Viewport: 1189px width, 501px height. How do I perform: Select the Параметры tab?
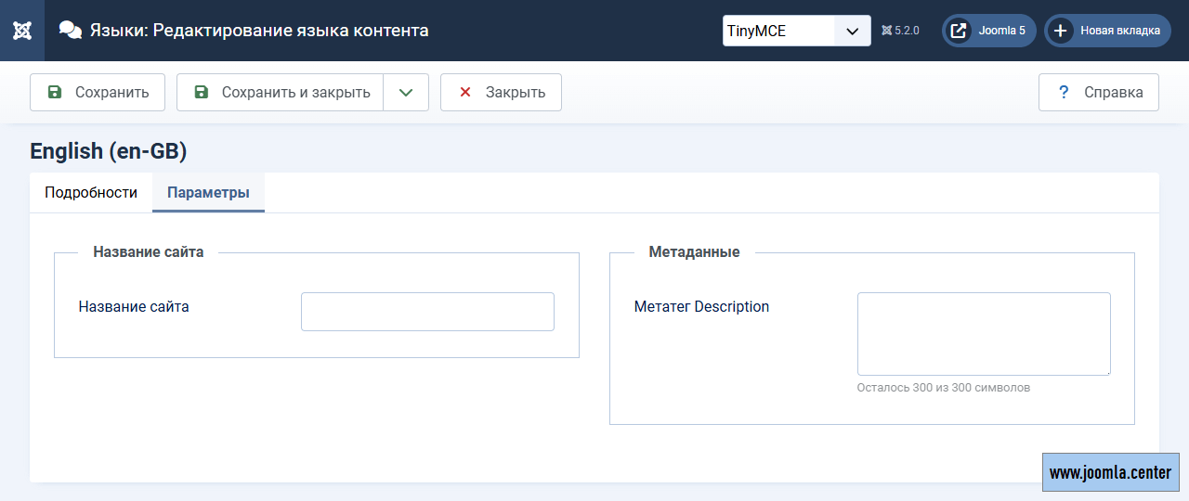208,193
